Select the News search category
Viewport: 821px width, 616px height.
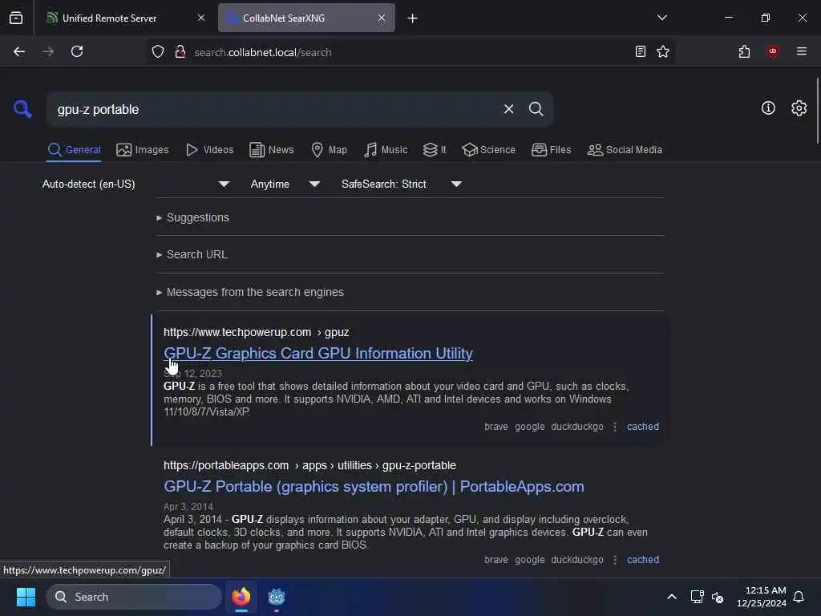click(x=272, y=150)
